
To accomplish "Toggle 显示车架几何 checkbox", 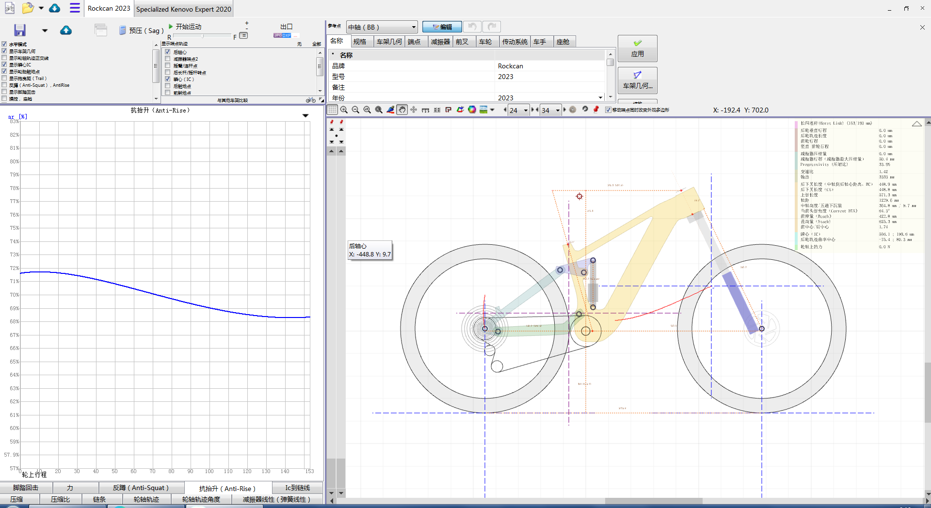I will pyautogui.click(x=4, y=51).
